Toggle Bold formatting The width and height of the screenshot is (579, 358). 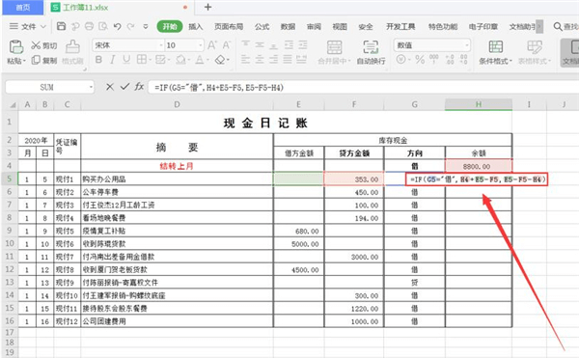coord(98,60)
